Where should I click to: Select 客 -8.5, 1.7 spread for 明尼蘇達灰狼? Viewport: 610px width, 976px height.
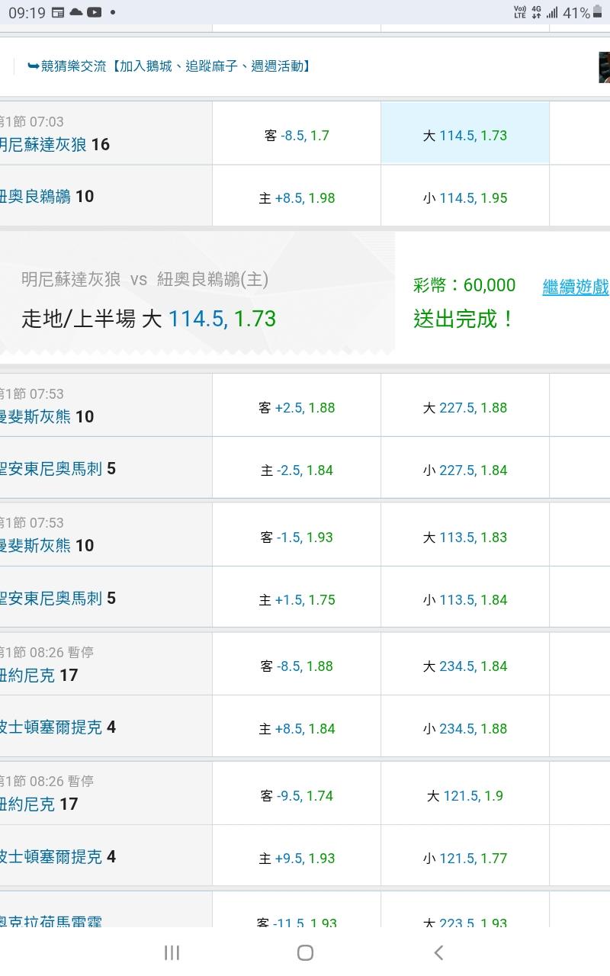297,135
